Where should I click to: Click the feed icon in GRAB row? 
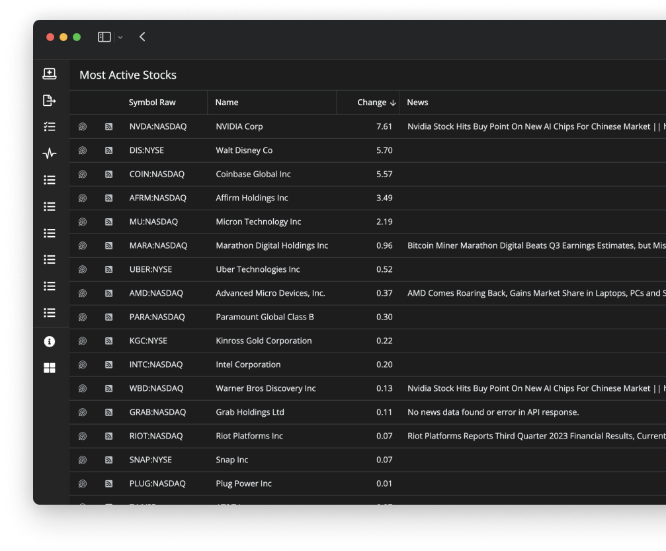click(108, 412)
